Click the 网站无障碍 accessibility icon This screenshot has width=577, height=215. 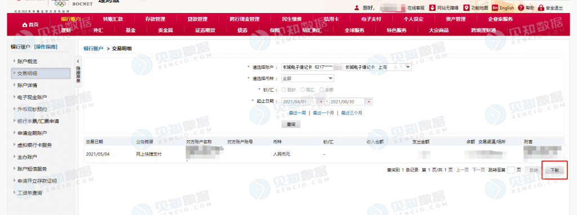coord(432,8)
